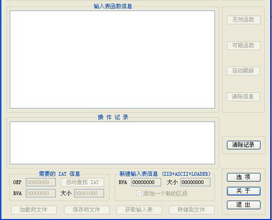Open the 选 项 options button

(x=244, y=177)
